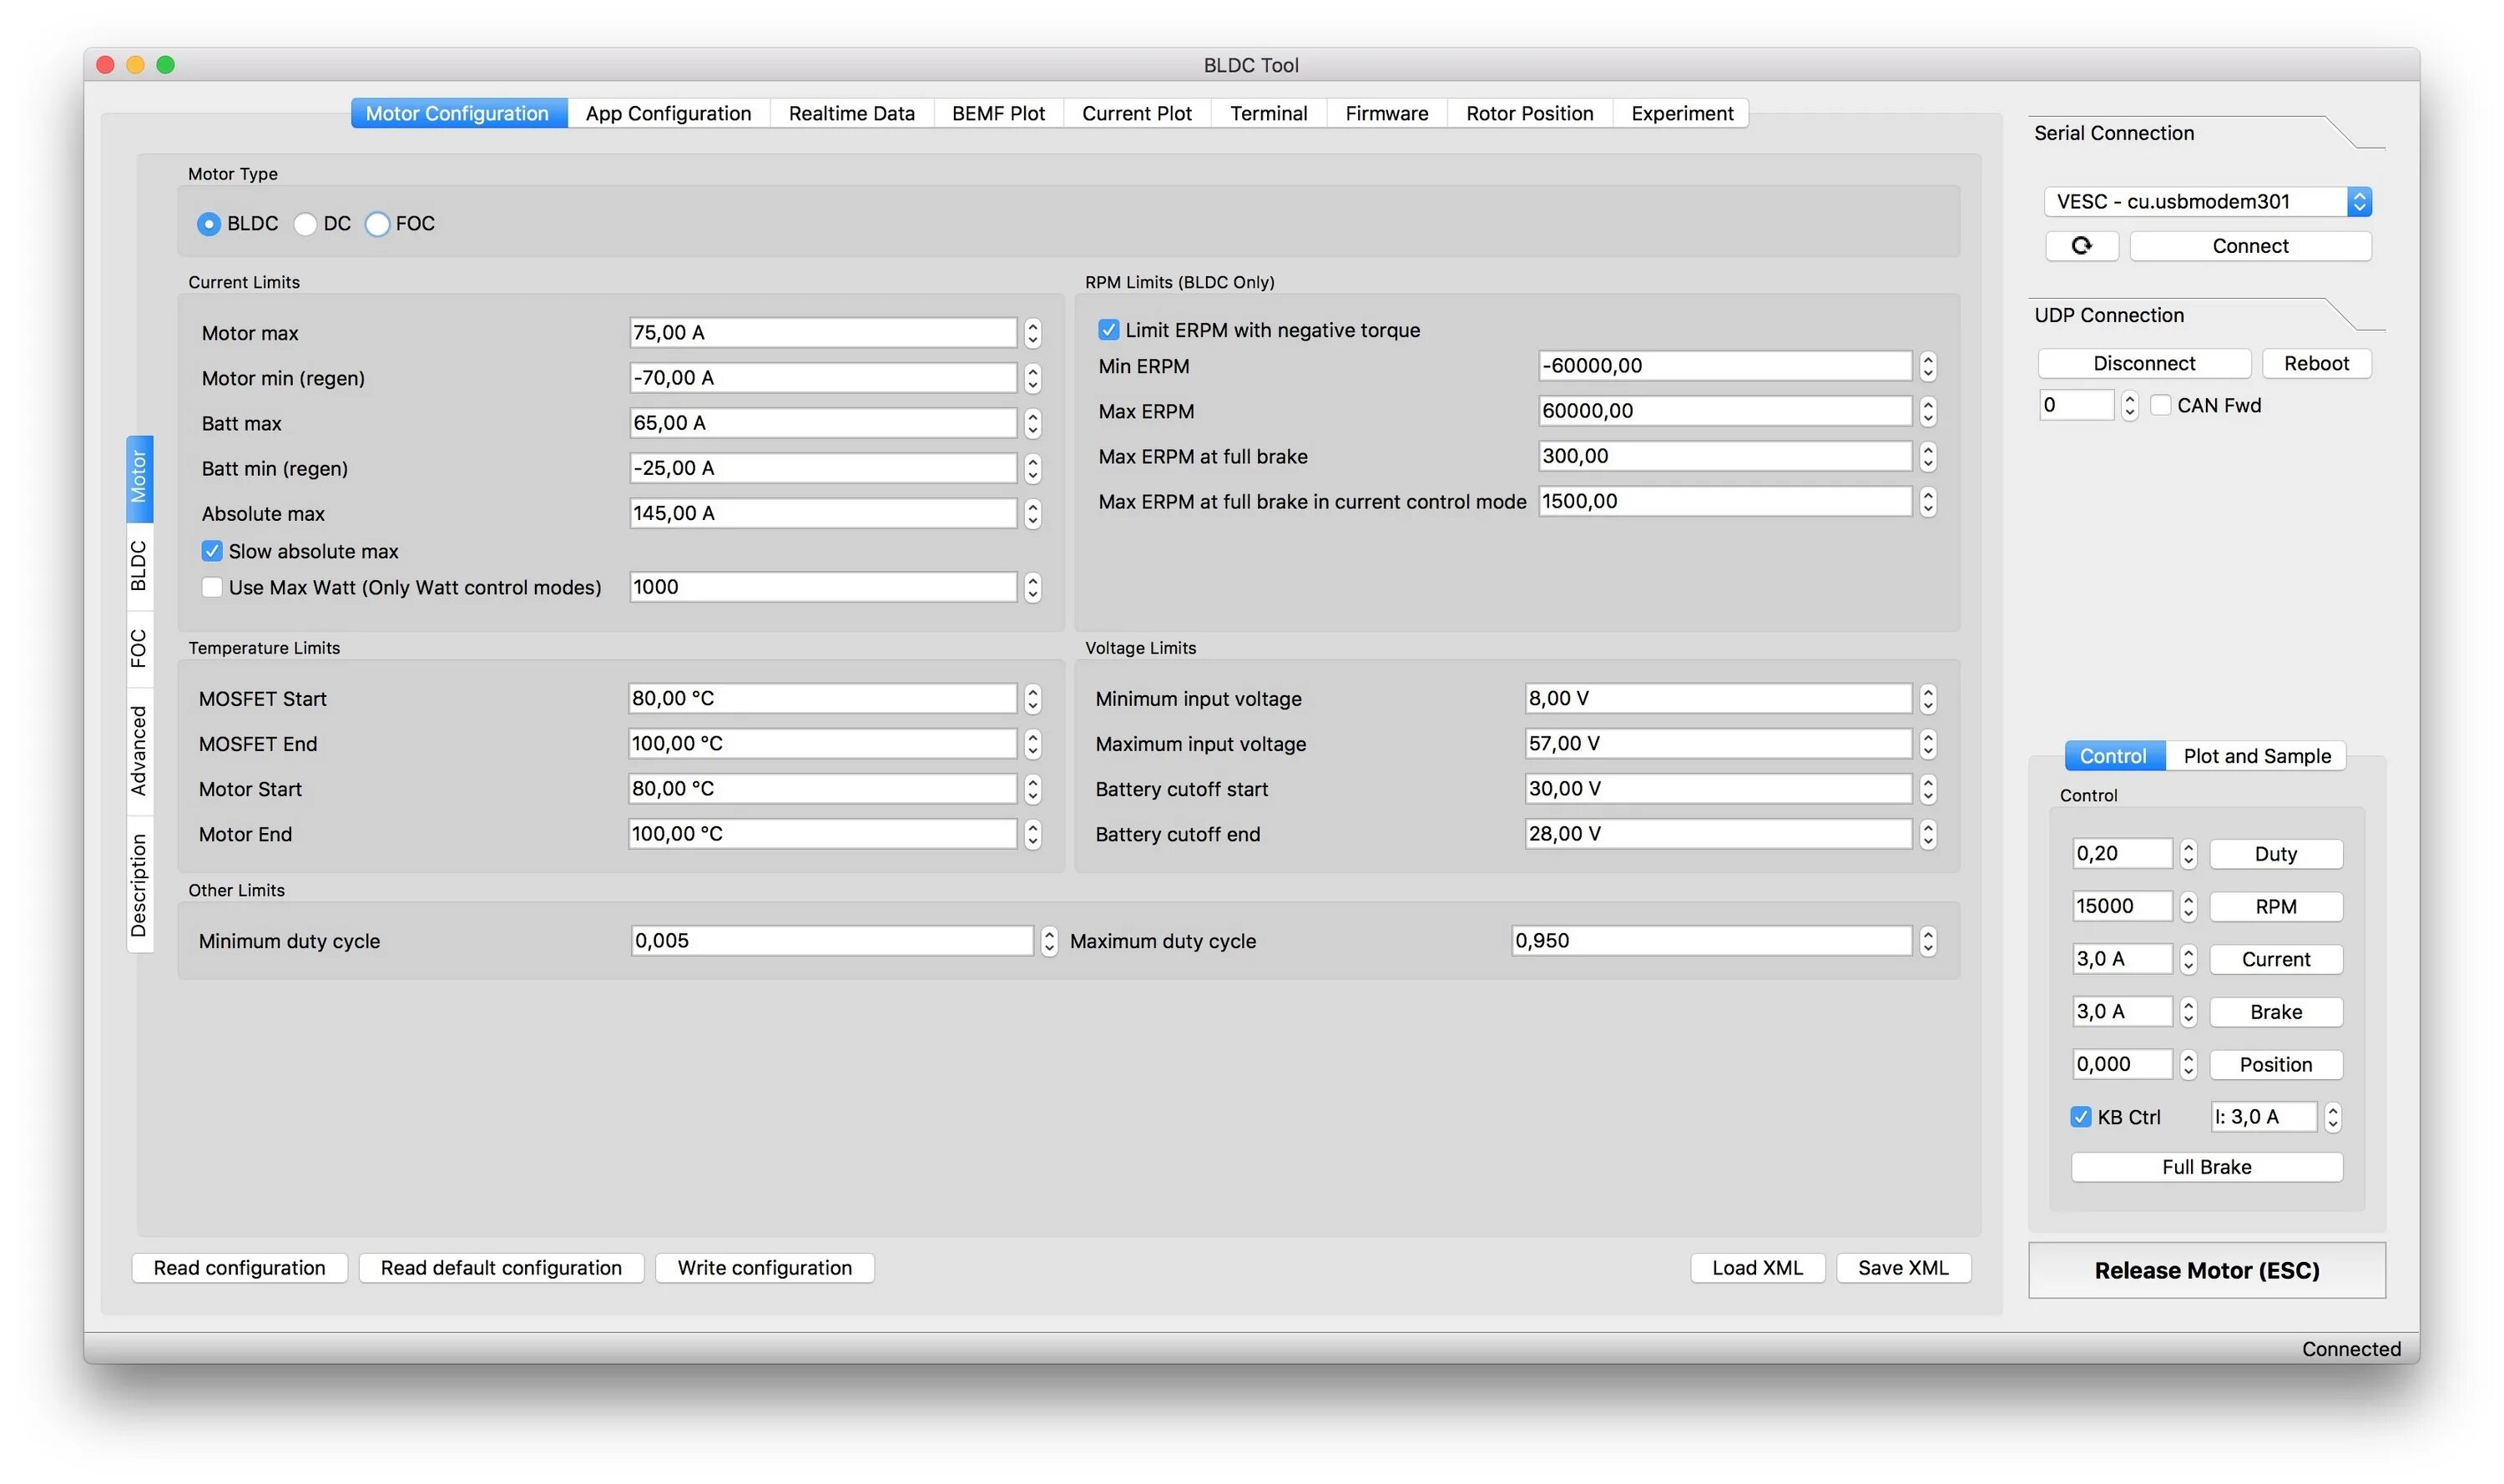Click the Motor max current stepper arrows

[x=1033, y=333]
